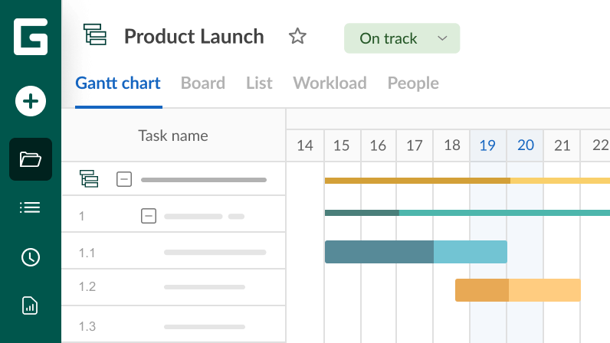Click the blue task bar for task 1.1
Image resolution: width=610 pixels, height=343 pixels.
(416, 252)
